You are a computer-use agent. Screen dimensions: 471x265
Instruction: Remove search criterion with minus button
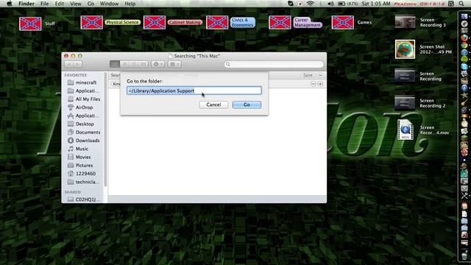[314, 84]
